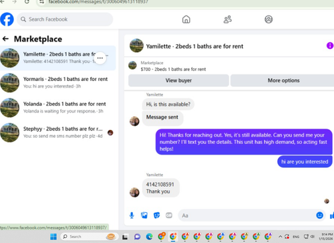Open the Yormaris conversation
This screenshot has width=334, height=243.
pyautogui.click(x=58, y=82)
